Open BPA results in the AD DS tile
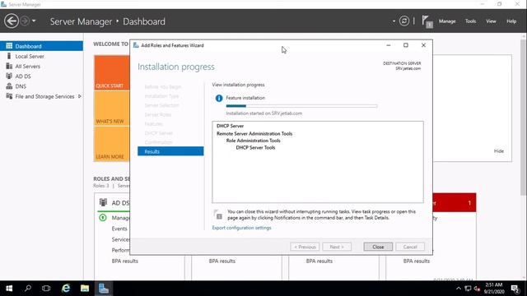 [124, 261]
